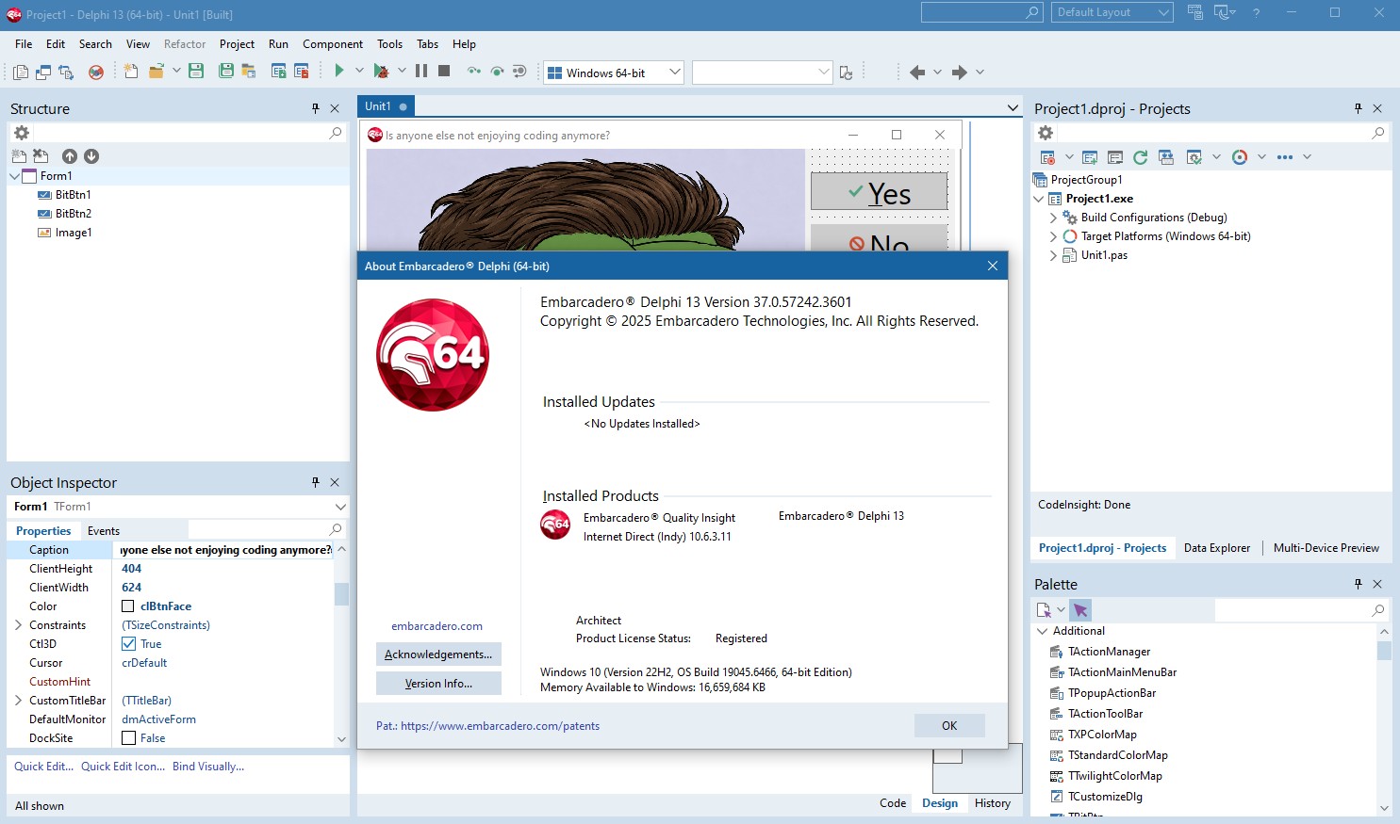Click the three-dots more icon in Projects panel

[1285, 157]
